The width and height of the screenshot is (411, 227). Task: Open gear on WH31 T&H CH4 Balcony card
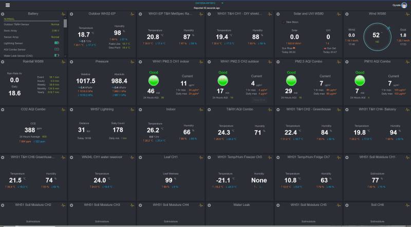(x=347, y=110)
